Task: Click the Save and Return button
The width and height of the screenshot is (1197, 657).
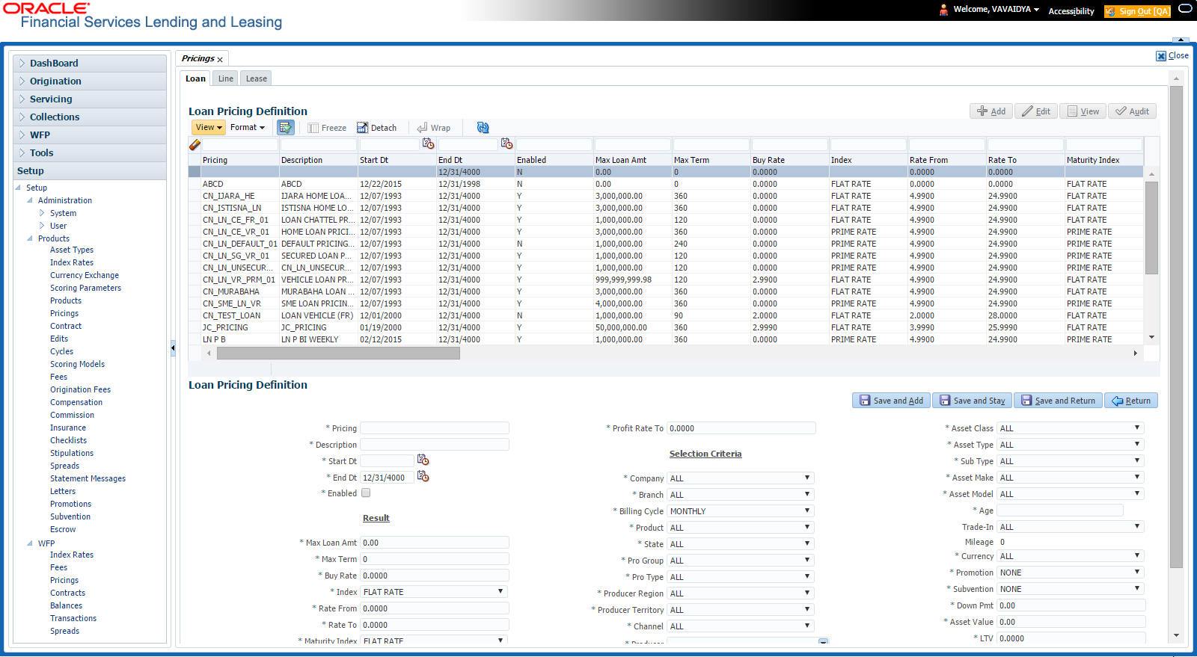Action: click(x=1057, y=401)
